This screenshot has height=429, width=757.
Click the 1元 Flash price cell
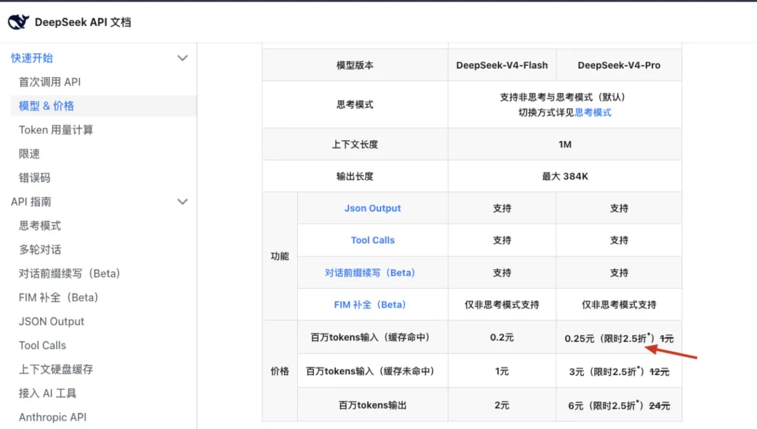[502, 371]
